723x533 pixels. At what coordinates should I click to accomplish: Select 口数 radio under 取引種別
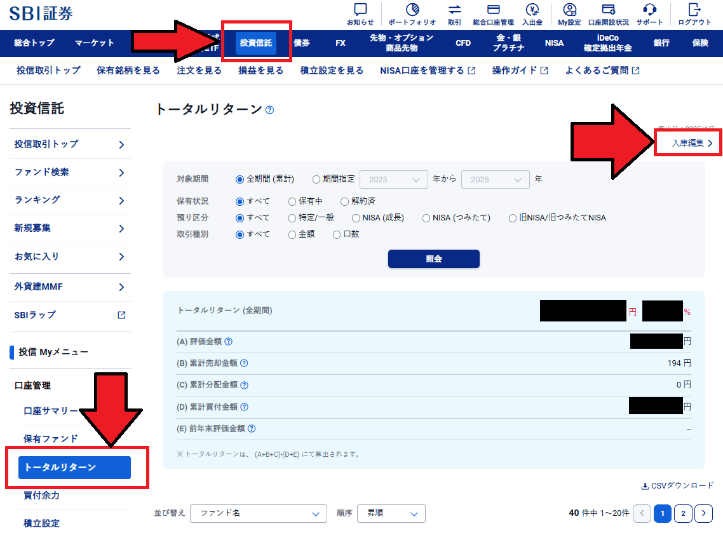(337, 234)
